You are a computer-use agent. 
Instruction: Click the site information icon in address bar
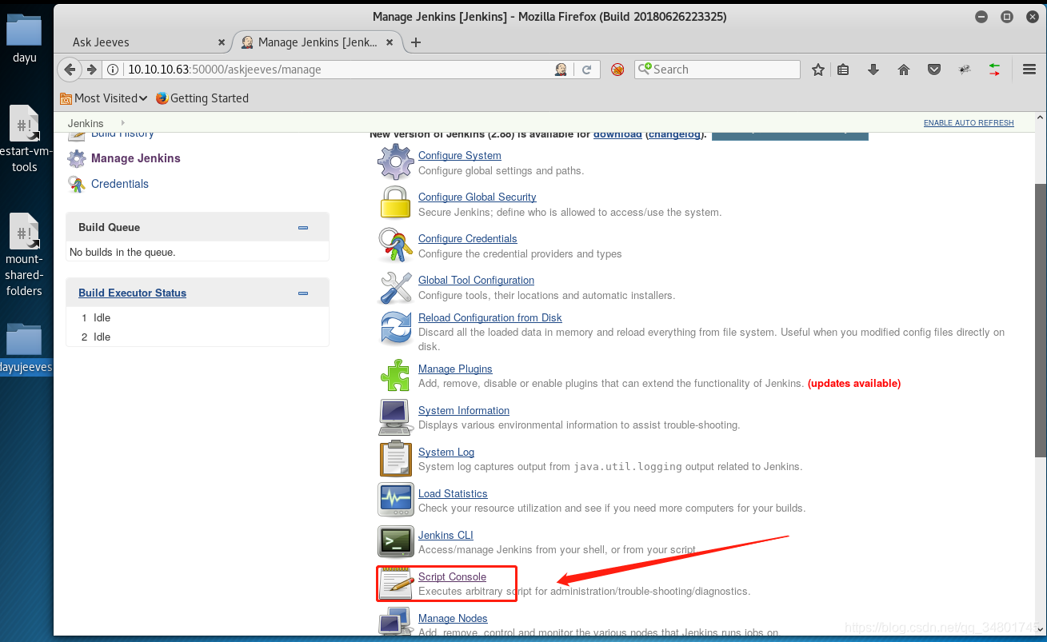tap(113, 70)
